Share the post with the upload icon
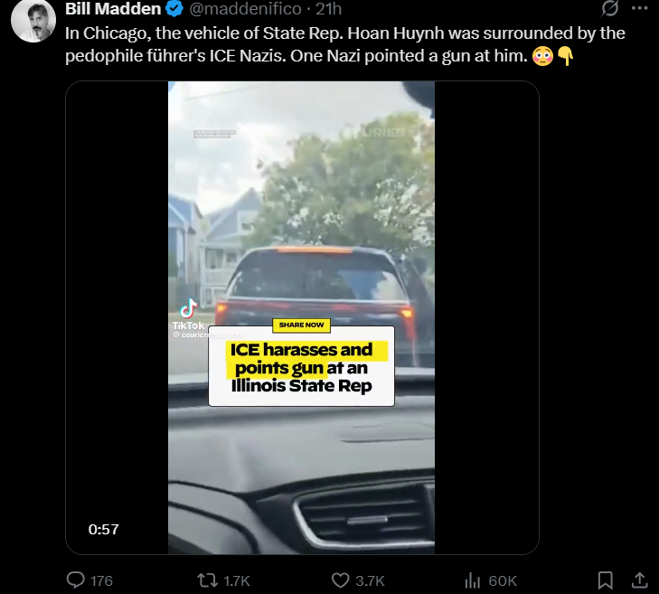The image size is (659, 594). pyautogui.click(x=640, y=580)
